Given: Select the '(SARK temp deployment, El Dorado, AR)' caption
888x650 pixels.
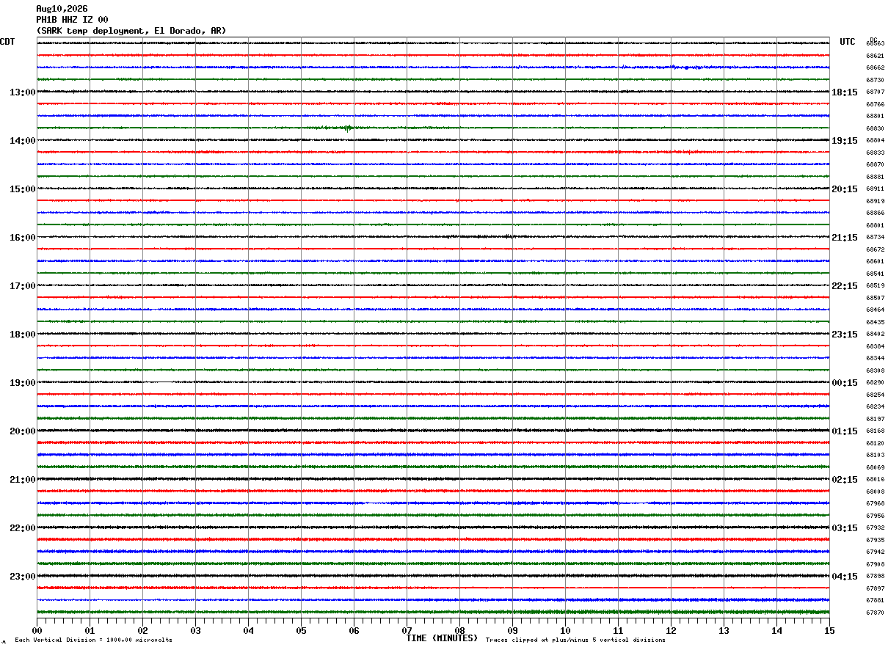Looking at the screenshot, I should click(x=131, y=31).
